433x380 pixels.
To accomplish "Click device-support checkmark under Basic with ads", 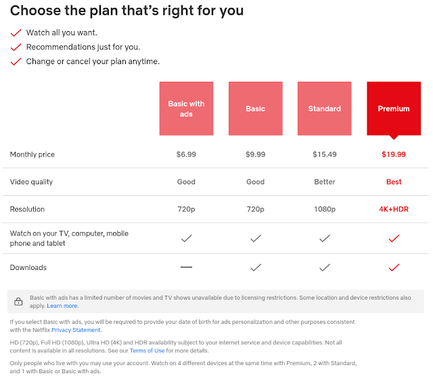I will 187,238.
